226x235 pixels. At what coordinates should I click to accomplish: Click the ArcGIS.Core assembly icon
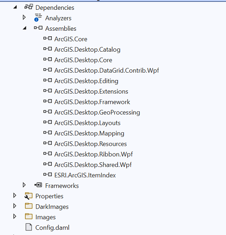pyautogui.click(x=48, y=38)
